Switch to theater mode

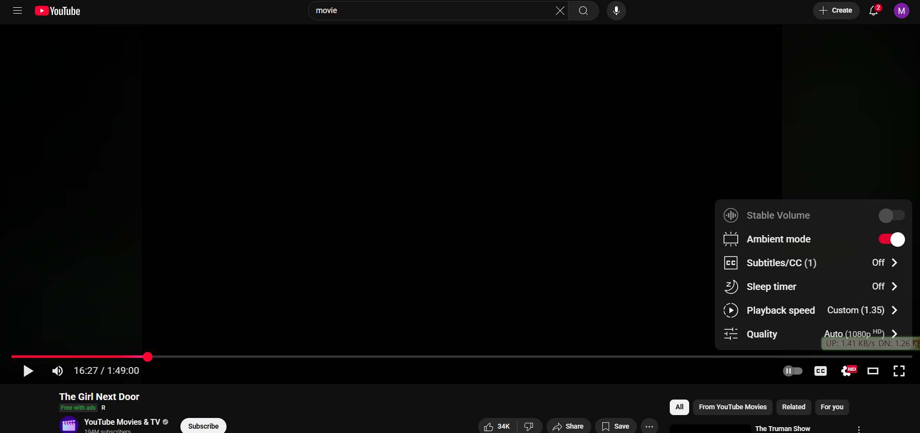click(873, 371)
